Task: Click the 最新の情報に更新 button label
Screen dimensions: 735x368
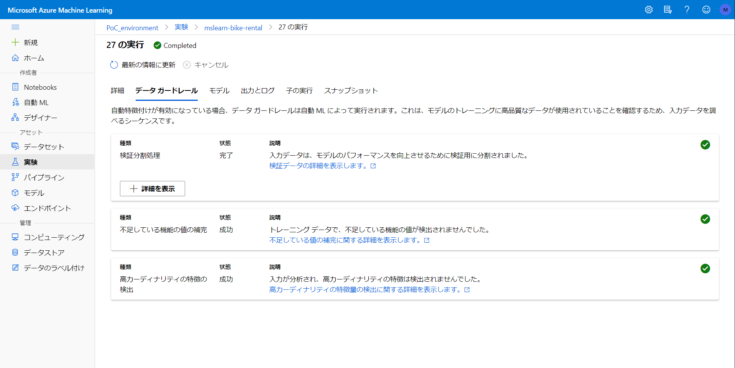Action: click(x=148, y=65)
